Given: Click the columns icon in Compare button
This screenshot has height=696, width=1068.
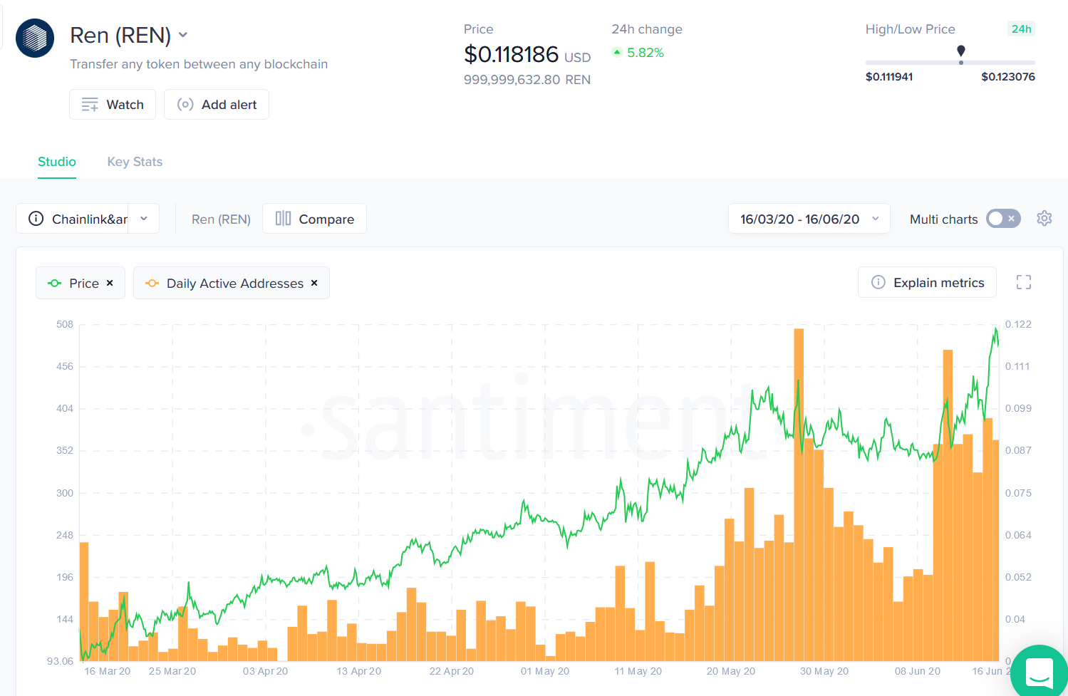Looking at the screenshot, I should tap(284, 219).
